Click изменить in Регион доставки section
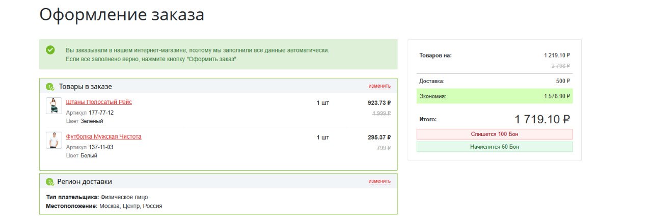 (379, 181)
